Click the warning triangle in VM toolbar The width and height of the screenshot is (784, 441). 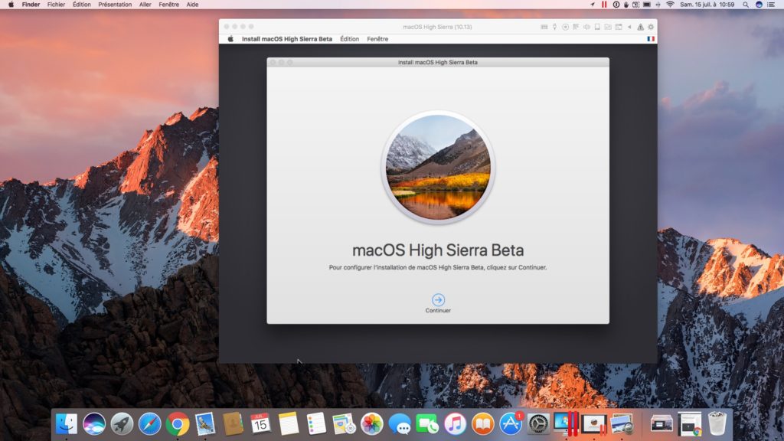[x=641, y=27]
